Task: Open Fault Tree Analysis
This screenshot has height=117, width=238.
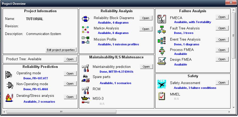Action: (222, 28)
